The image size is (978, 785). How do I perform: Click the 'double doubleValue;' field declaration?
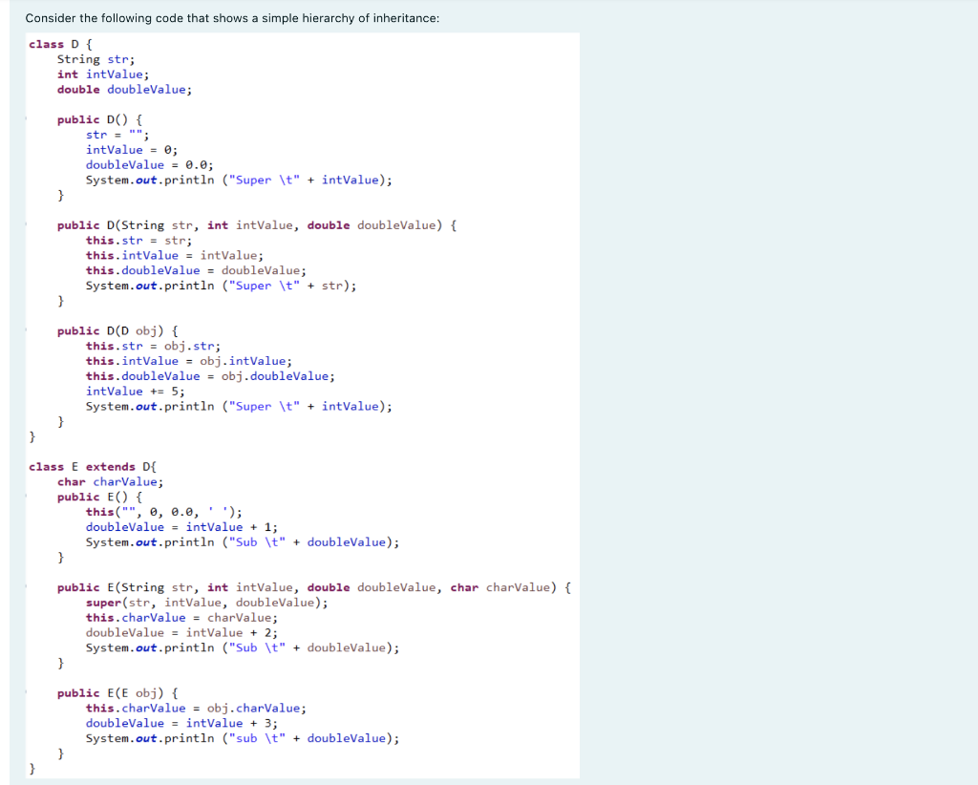(125, 89)
